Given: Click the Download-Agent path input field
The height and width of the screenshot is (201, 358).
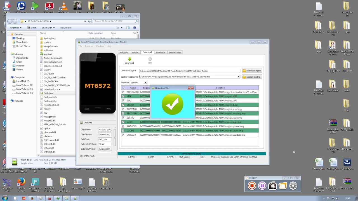Looking at the screenshot, I should [190, 71].
